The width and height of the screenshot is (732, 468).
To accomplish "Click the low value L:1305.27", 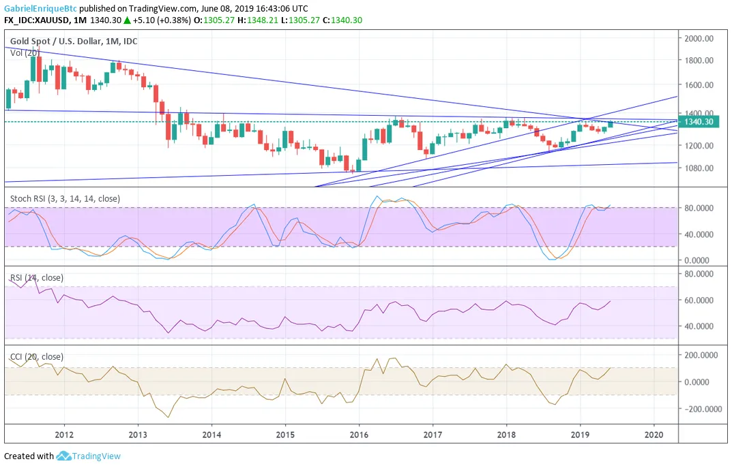I will [x=301, y=20].
